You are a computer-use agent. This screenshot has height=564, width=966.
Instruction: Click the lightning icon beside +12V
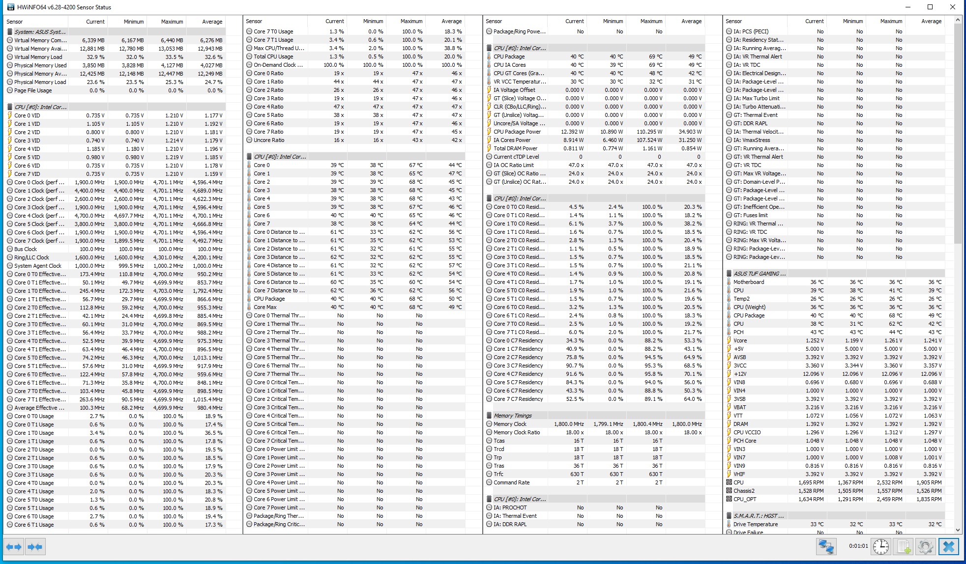click(729, 374)
